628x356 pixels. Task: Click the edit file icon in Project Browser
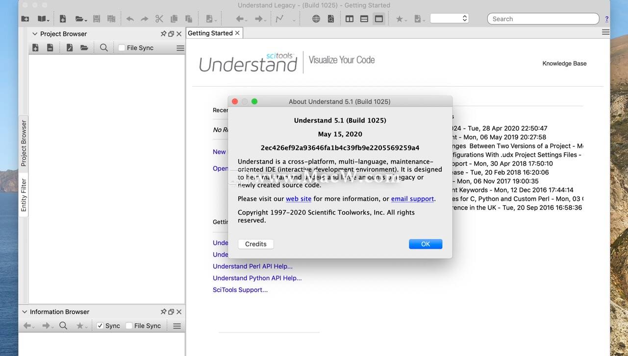70,47
